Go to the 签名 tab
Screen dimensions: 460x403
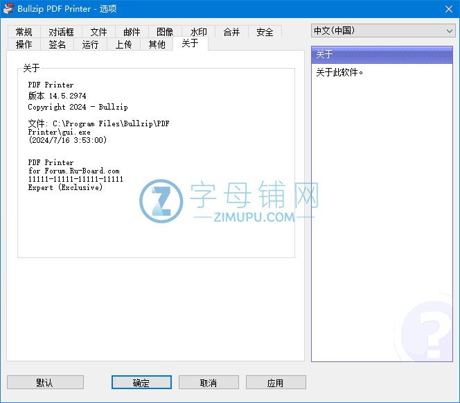(57, 44)
